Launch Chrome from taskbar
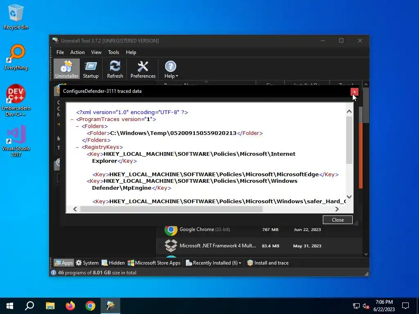 [90, 306]
